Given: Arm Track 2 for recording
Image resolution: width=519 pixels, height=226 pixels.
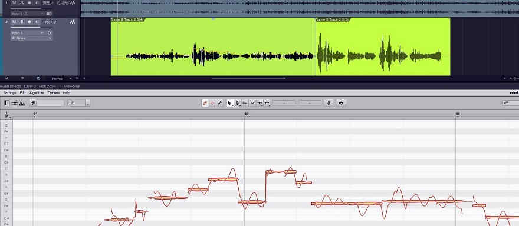Looking at the screenshot, I should point(29,22).
